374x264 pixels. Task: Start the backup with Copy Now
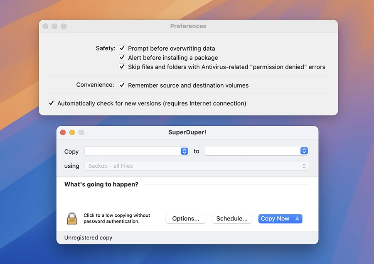click(275, 219)
